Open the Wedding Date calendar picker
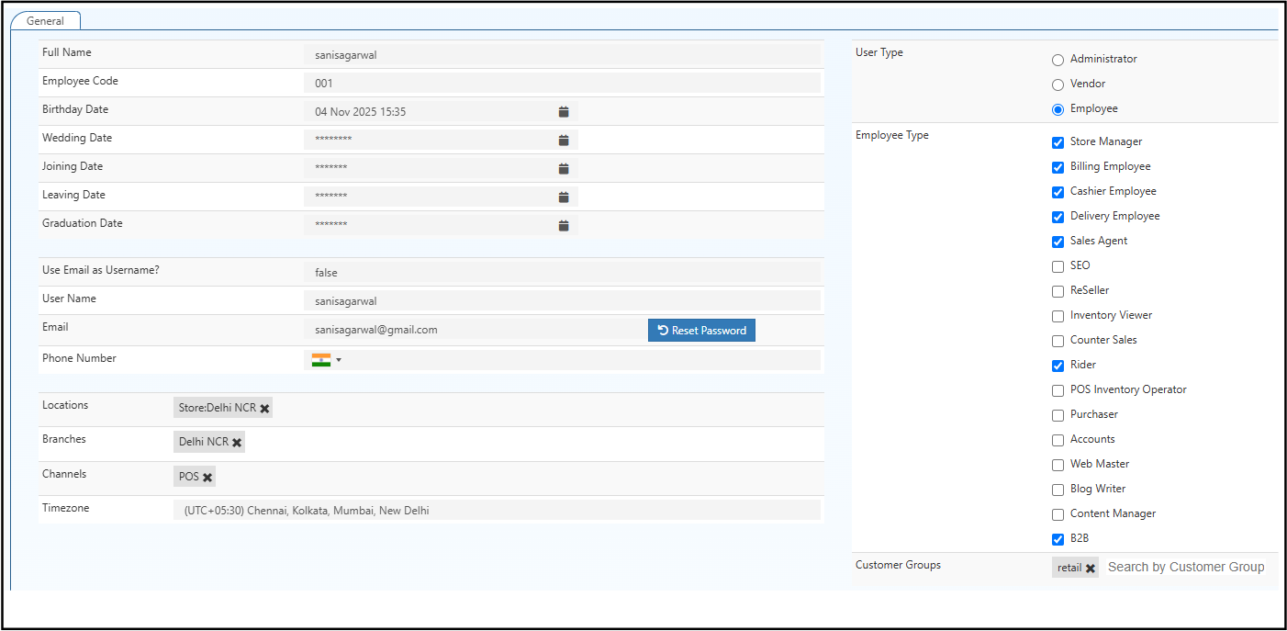The image size is (1287, 631). (x=563, y=140)
